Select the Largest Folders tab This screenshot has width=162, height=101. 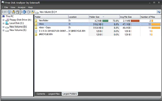click(x=70, y=94)
